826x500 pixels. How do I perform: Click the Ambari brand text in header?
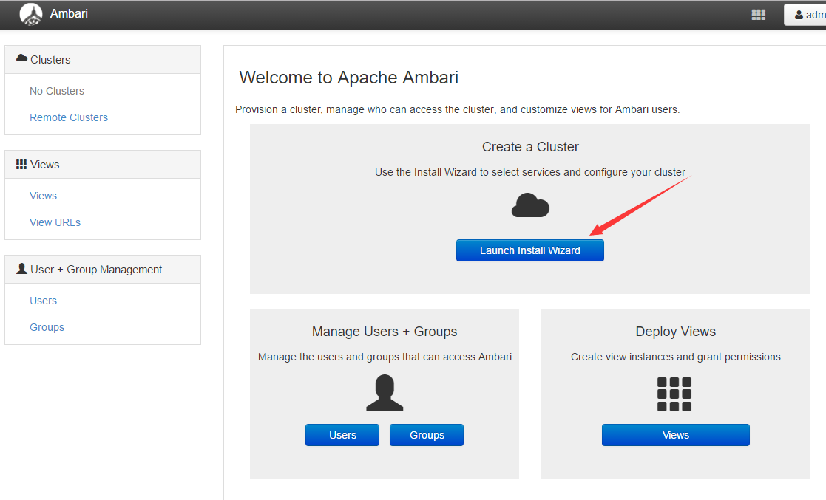tap(69, 13)
